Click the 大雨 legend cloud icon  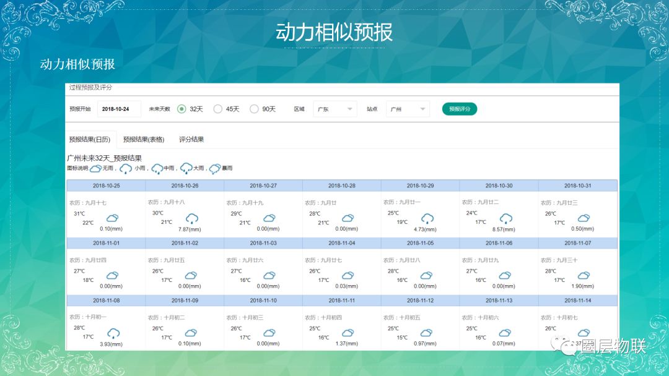[x=186, y=168]
